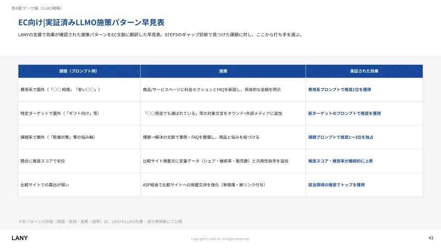Click the LANY logo in the footer
The image size is (441, 248).
20,238
